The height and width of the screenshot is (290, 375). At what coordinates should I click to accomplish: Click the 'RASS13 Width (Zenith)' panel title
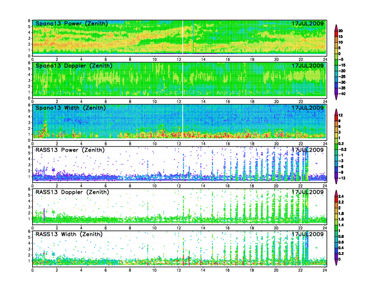pos(69,234)
